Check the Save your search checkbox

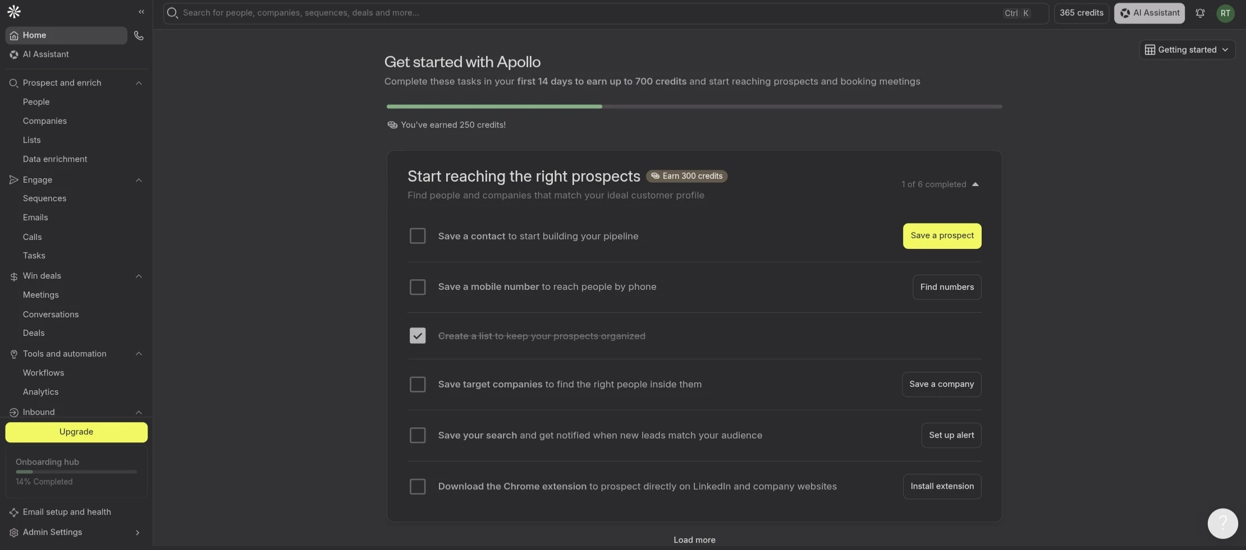click(418, 435)
